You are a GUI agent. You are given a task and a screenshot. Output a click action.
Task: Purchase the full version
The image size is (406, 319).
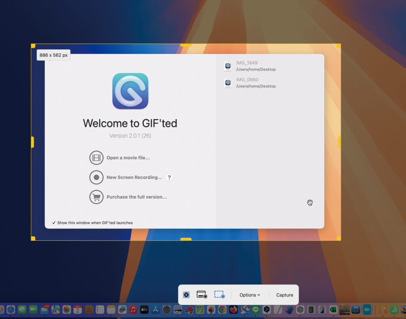click(x=137, y=197)
